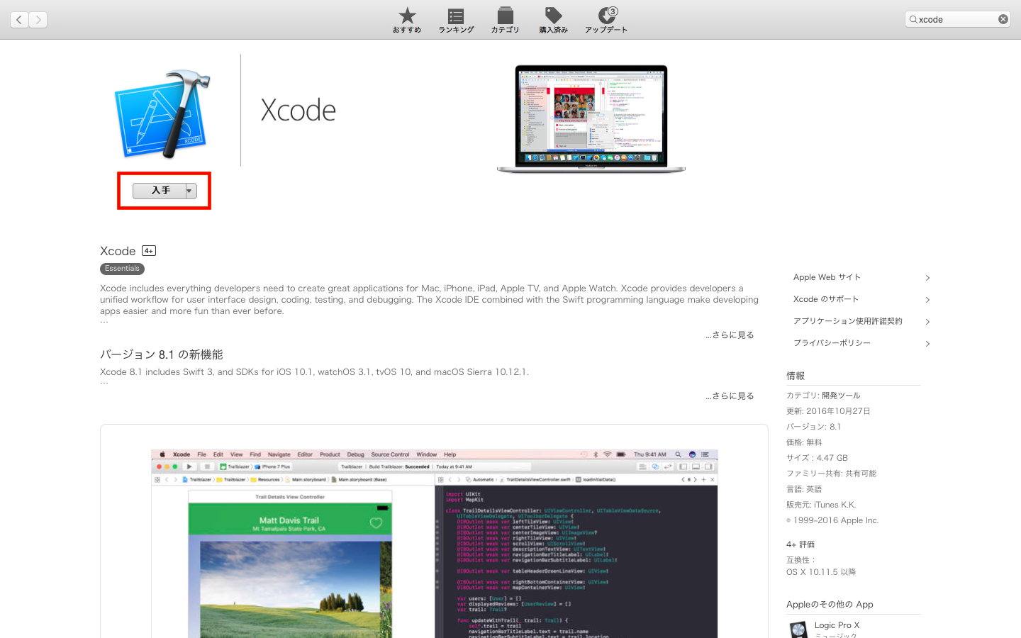Click the 情報 section heading
1021x638 pixels.
click(796, 376)
